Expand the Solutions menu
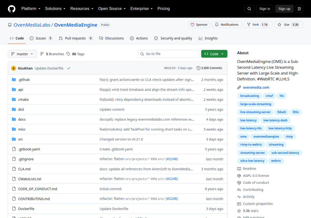This screenshot has width=311, height=218. tap(55, 9)
